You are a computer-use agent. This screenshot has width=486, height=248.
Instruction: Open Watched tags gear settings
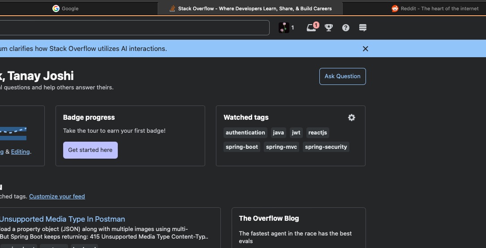352,118
